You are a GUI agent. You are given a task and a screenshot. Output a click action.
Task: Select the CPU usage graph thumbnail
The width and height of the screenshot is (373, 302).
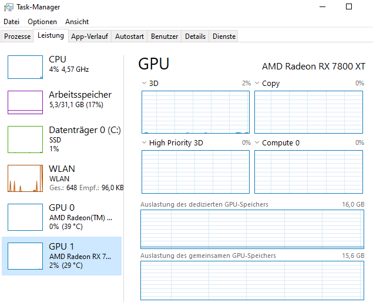(x=25, y=67)
